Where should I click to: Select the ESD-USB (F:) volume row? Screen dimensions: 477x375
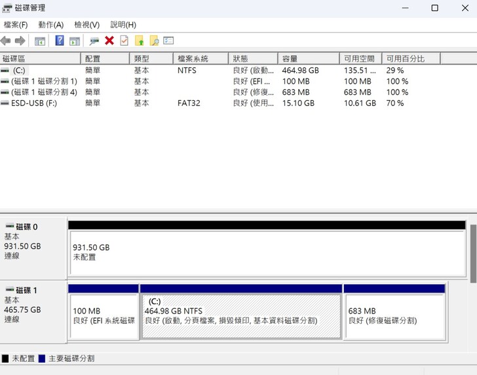pos(33,103)
